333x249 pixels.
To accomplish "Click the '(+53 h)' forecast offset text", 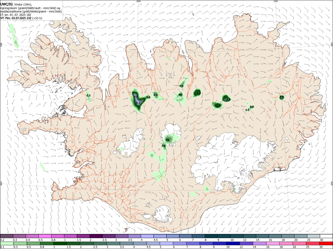I will [x=37, y=18].
